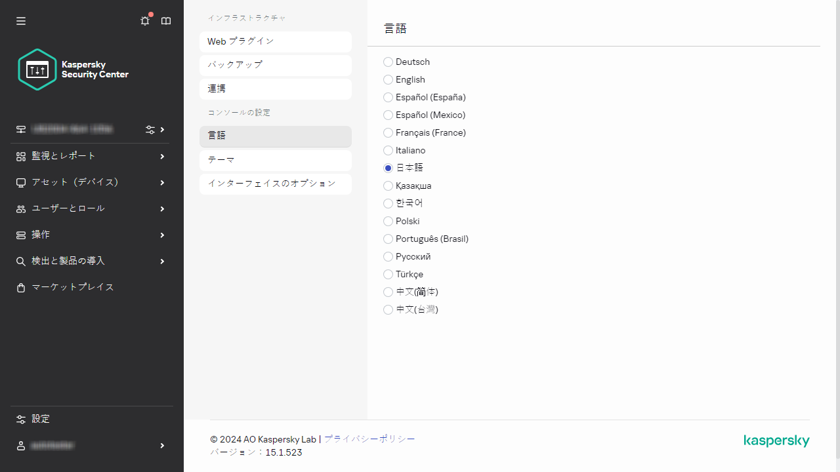Open the テーマ settings page
The height and width of the screenshot is (472, 840).
[275, 160]
